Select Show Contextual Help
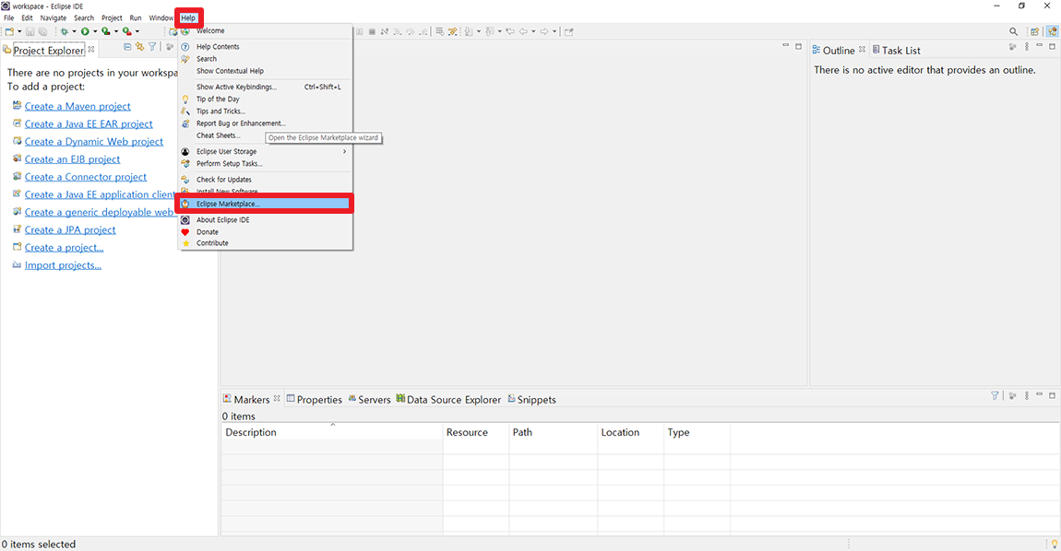Screen dimensions: 1061x551 click(x=266, y=71)
